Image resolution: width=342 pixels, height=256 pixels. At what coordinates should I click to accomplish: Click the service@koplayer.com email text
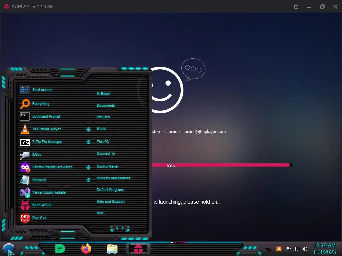click(204, 132)
